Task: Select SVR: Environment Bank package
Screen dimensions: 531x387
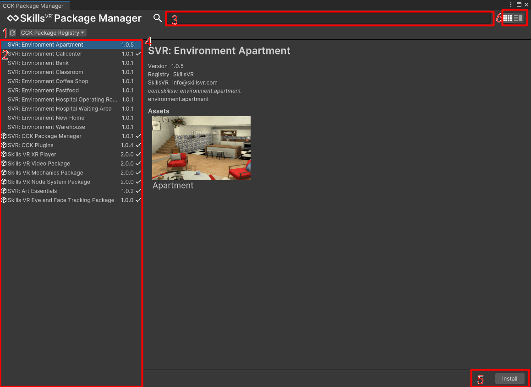Action: [71, 63]
